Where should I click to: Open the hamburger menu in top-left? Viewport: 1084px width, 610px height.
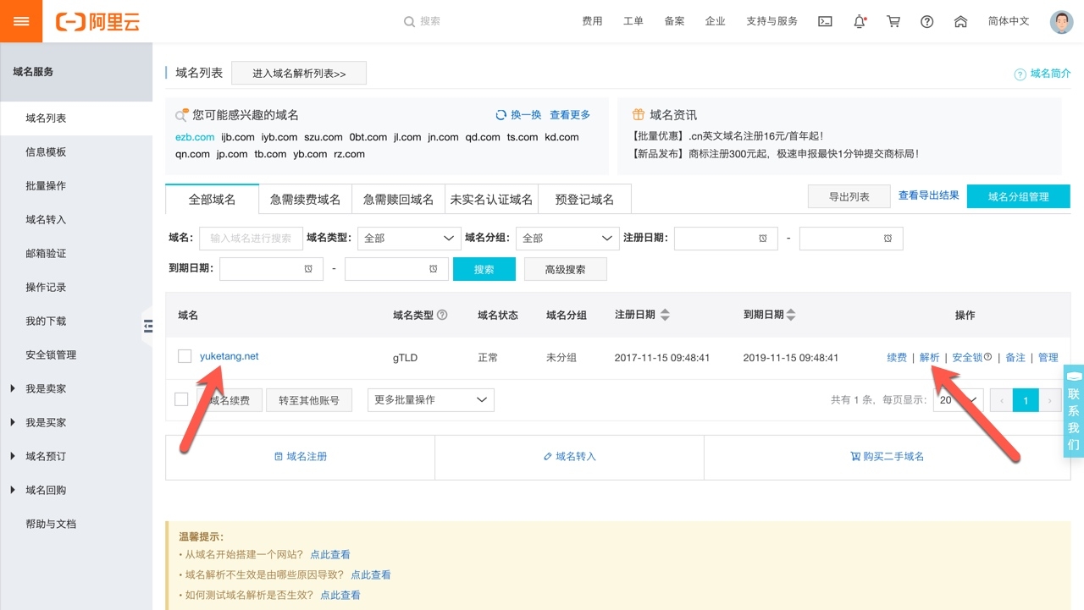(21, 21)
